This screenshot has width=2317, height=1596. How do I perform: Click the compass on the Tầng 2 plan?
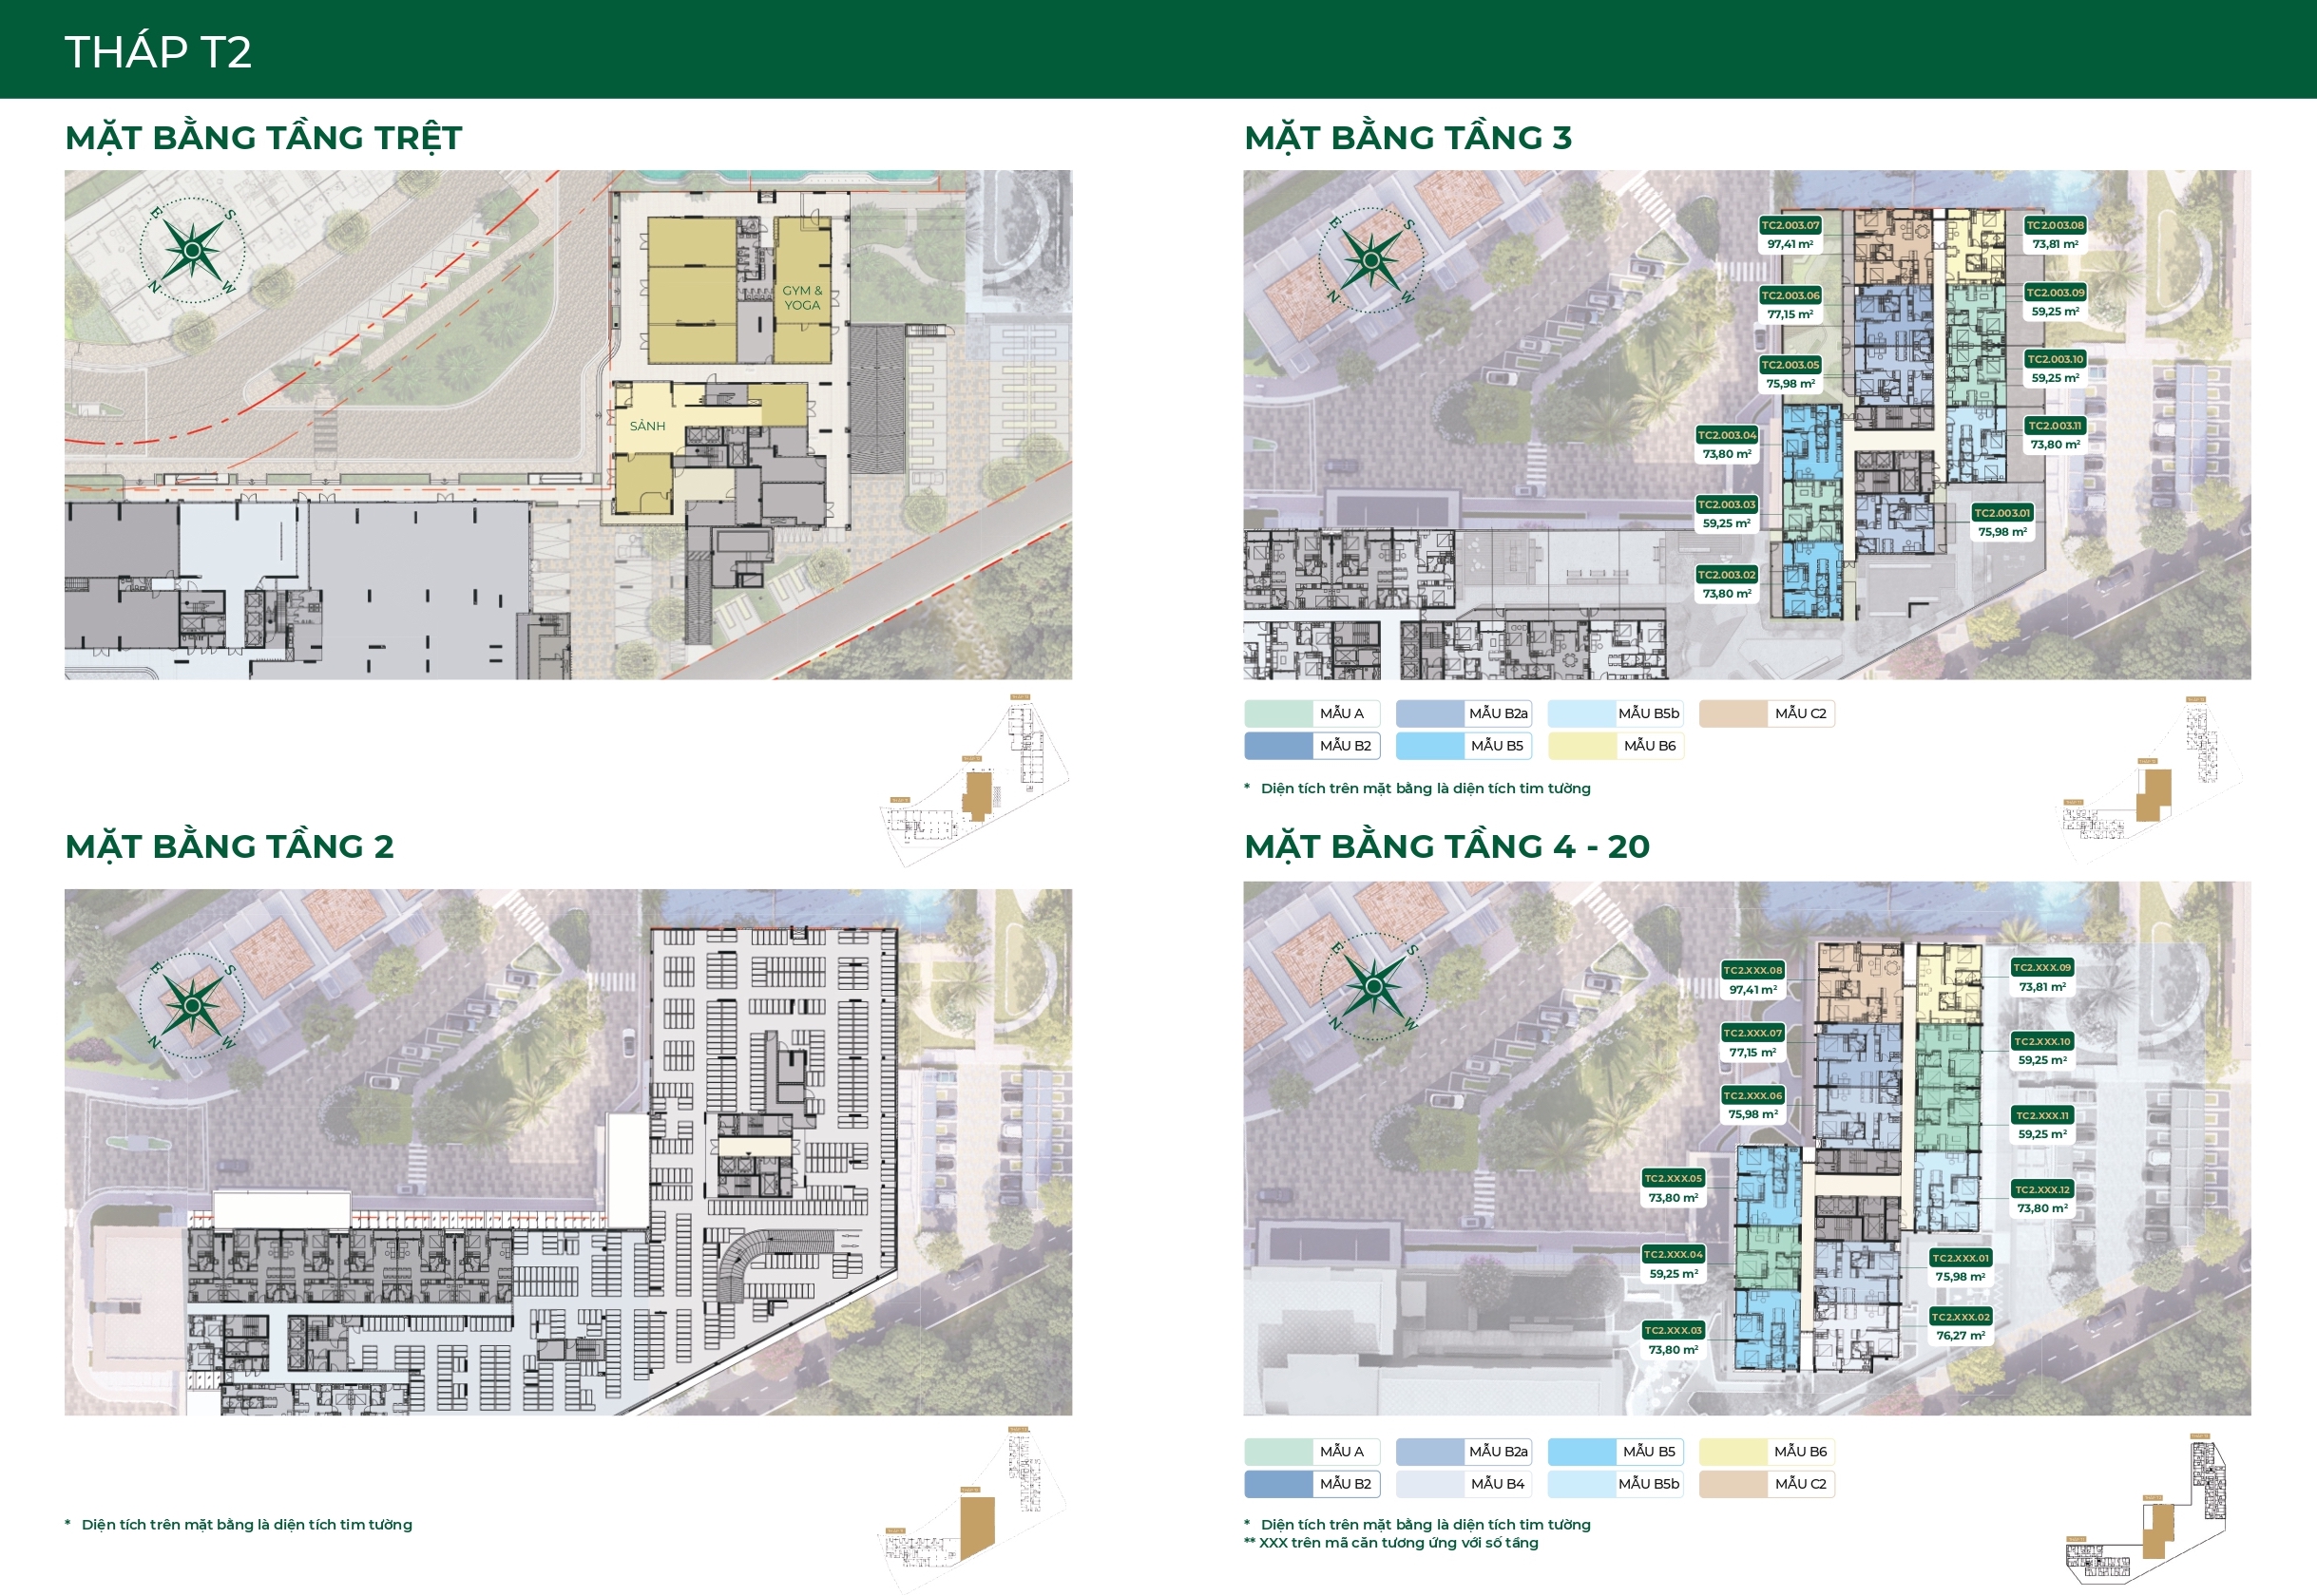(192, 1005)
